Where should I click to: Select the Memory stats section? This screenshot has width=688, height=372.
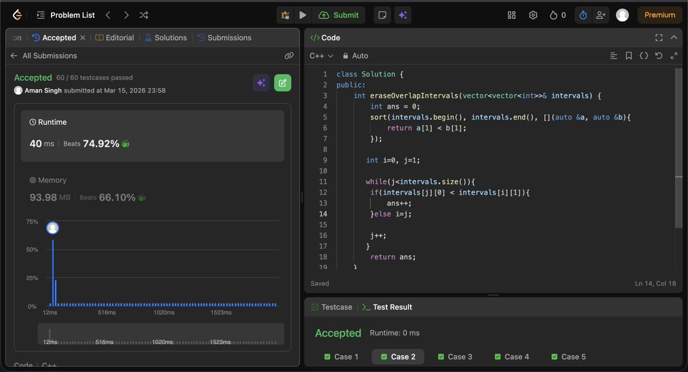[153, 189]
